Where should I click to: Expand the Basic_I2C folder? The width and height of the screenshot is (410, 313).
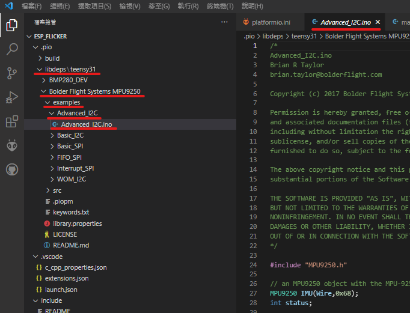point(52,135)
